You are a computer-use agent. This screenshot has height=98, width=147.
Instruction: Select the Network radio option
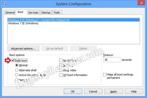[17, 80]
